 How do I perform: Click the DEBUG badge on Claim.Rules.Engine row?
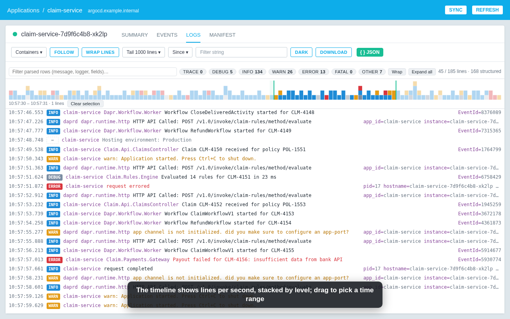(x=55, y=177)
